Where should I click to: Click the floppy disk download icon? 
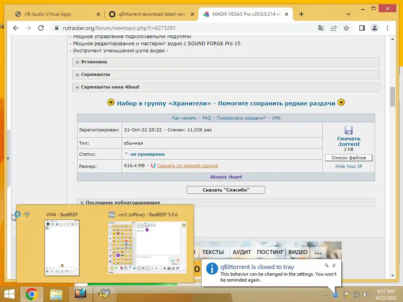pyautogui.click(x=349, y=130)
